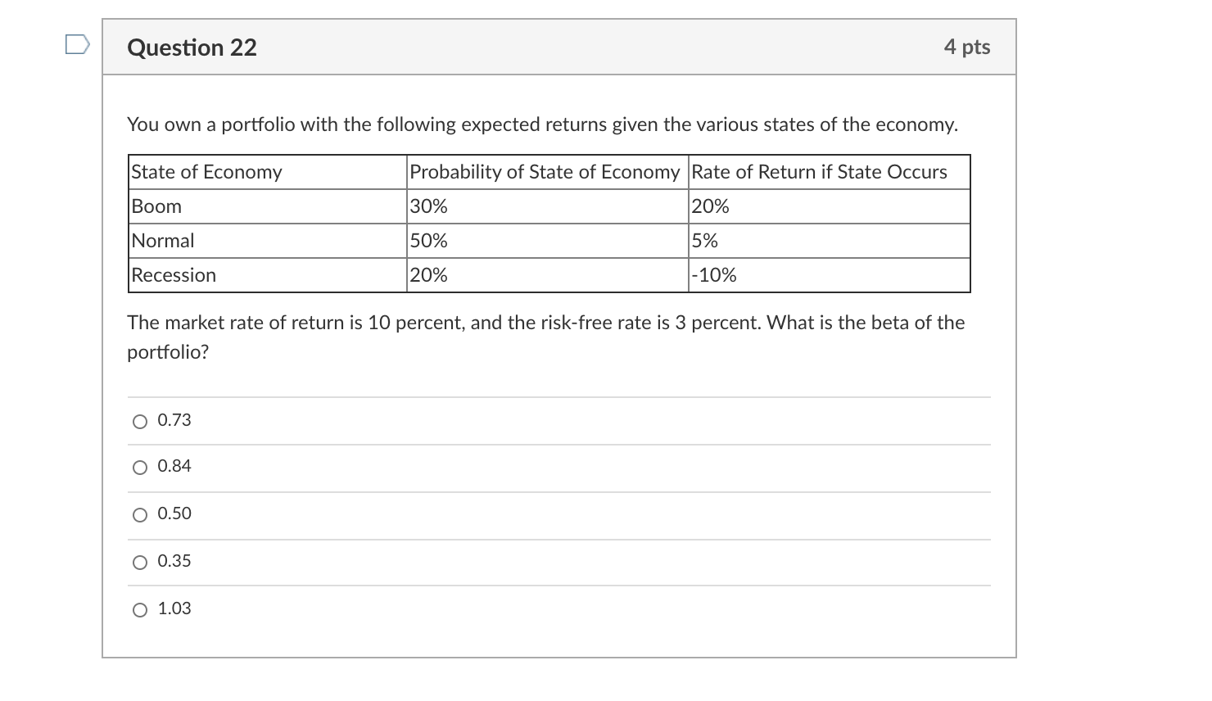Click the 5% rate of return cell
1212x701 pixels.
705,241
